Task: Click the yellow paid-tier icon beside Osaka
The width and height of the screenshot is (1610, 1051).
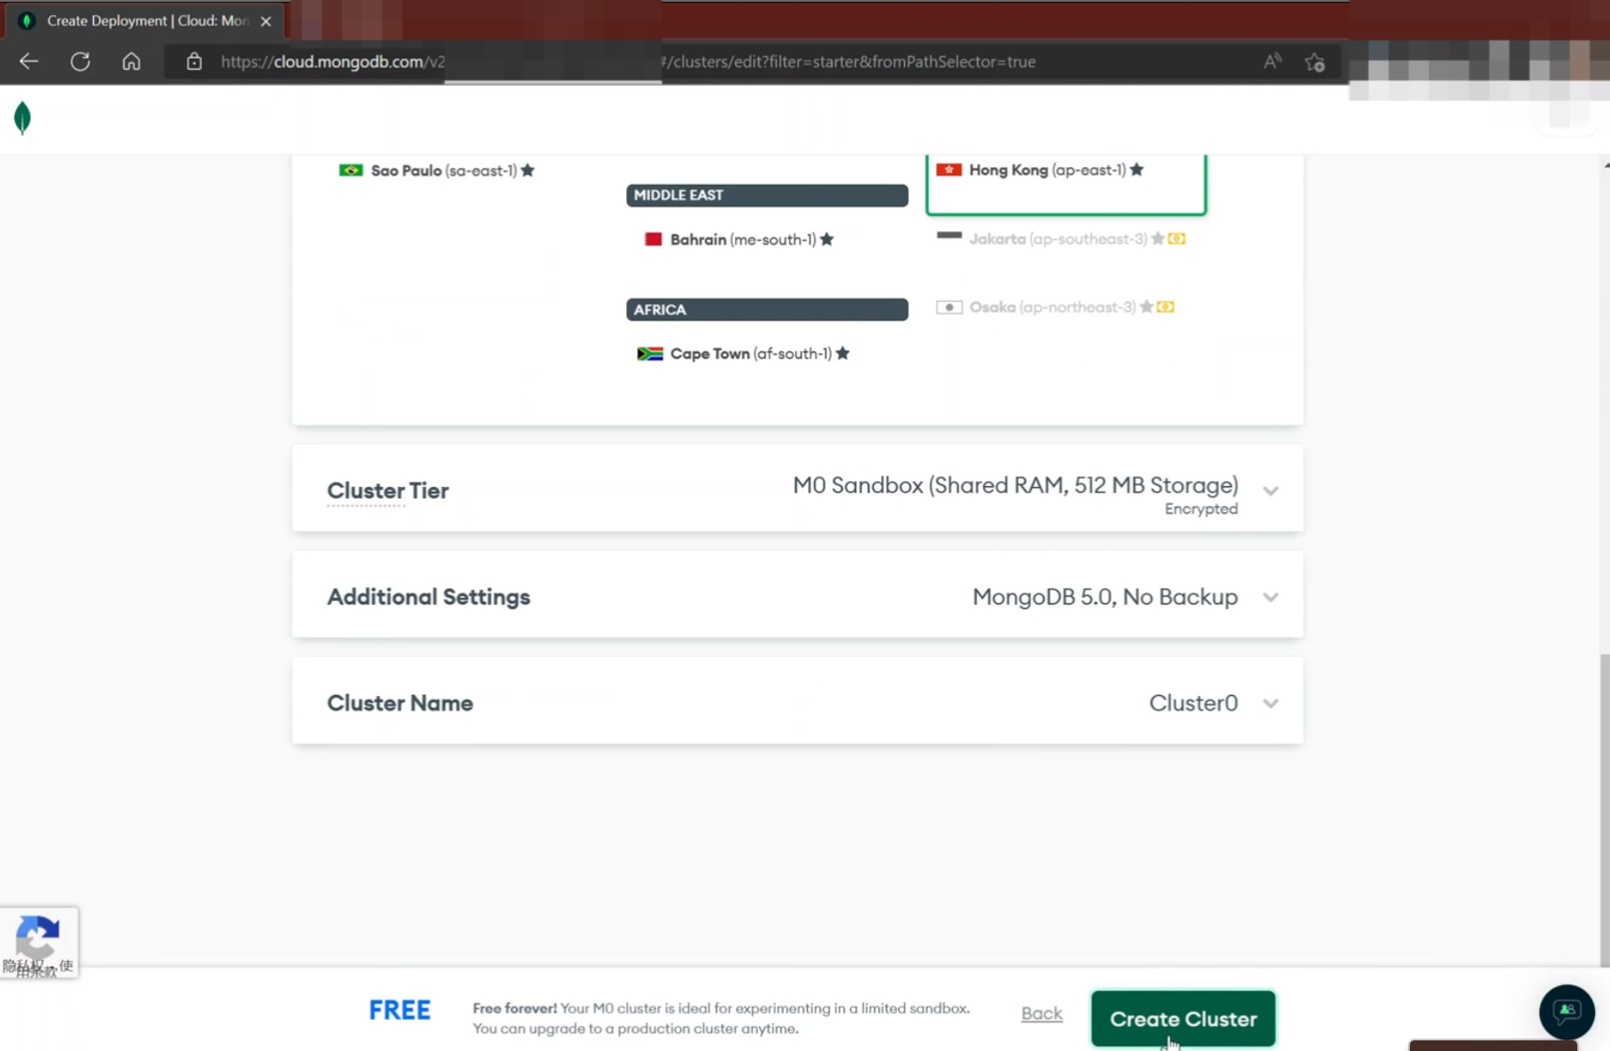Action: 1165,307
